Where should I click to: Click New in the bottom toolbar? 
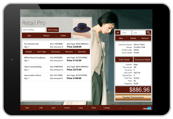coord(27,108)
